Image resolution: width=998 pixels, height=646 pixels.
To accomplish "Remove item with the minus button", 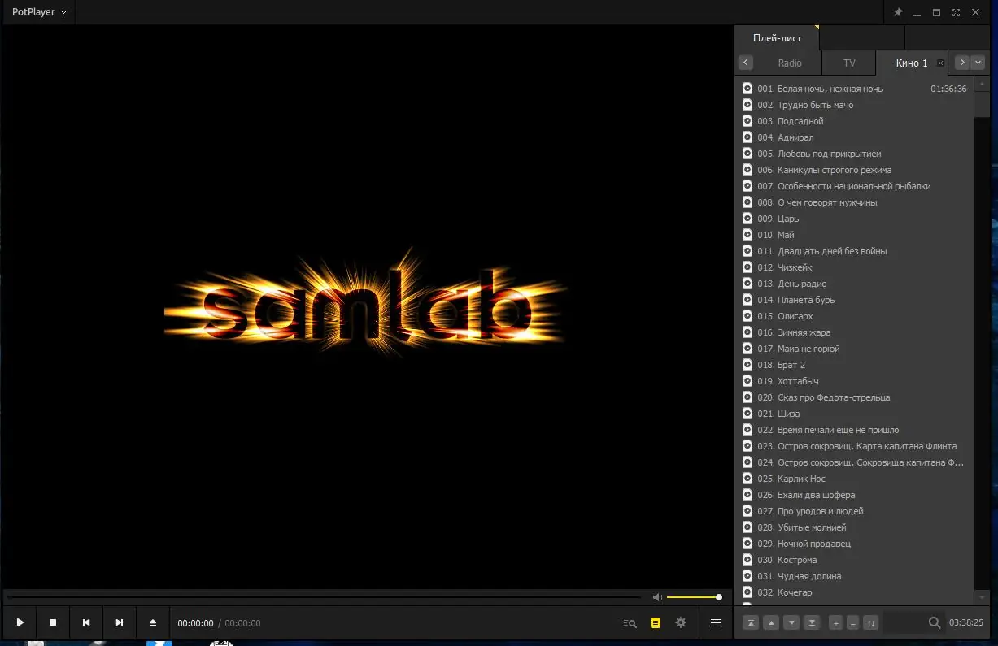I will tap(852, 623).
